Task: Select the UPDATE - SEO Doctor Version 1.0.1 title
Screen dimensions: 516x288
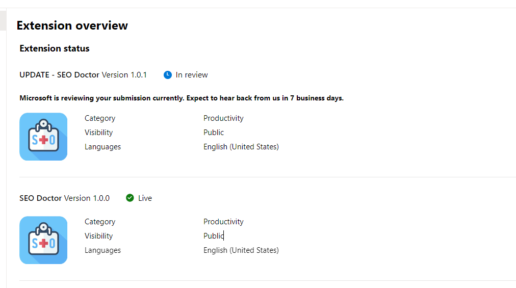Action: click(83, 75)
